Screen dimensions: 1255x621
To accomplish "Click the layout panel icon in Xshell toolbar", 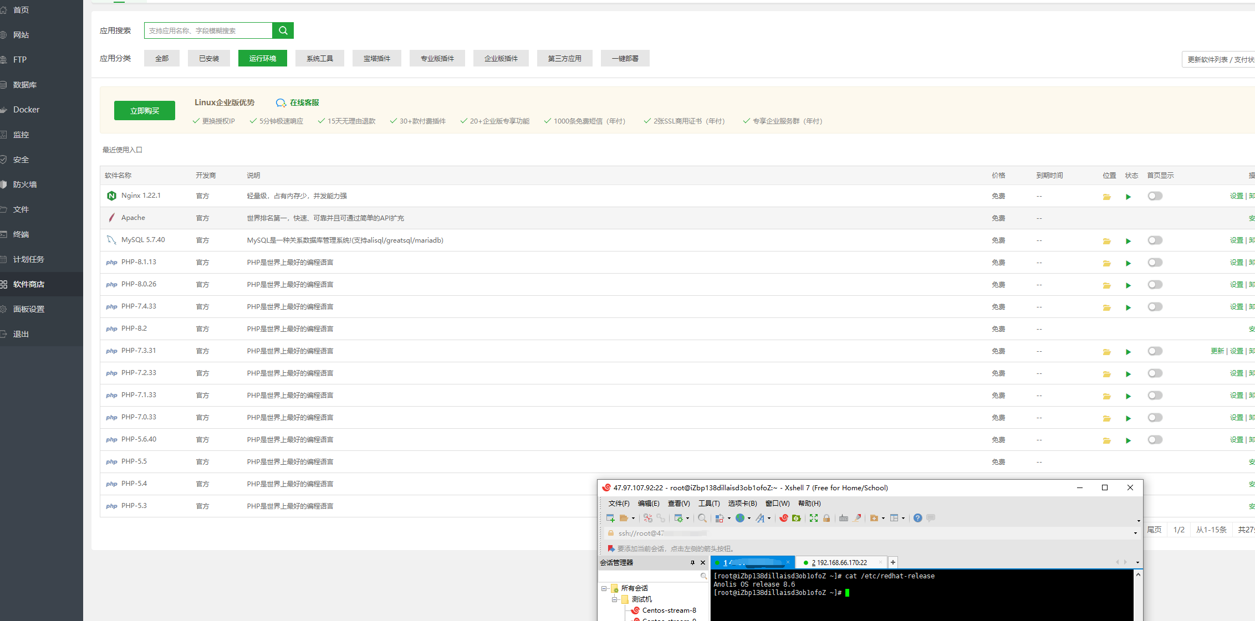I will (894, 518).
